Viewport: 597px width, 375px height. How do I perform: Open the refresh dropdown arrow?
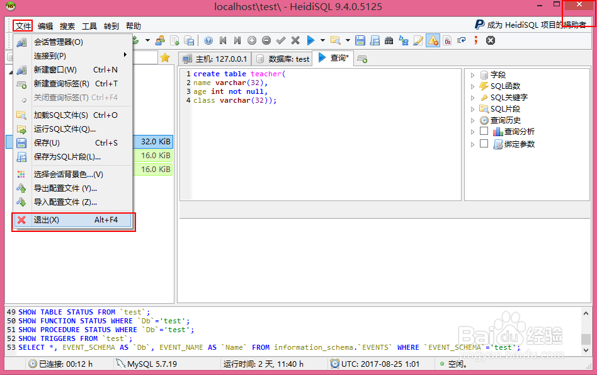point(147,40)
